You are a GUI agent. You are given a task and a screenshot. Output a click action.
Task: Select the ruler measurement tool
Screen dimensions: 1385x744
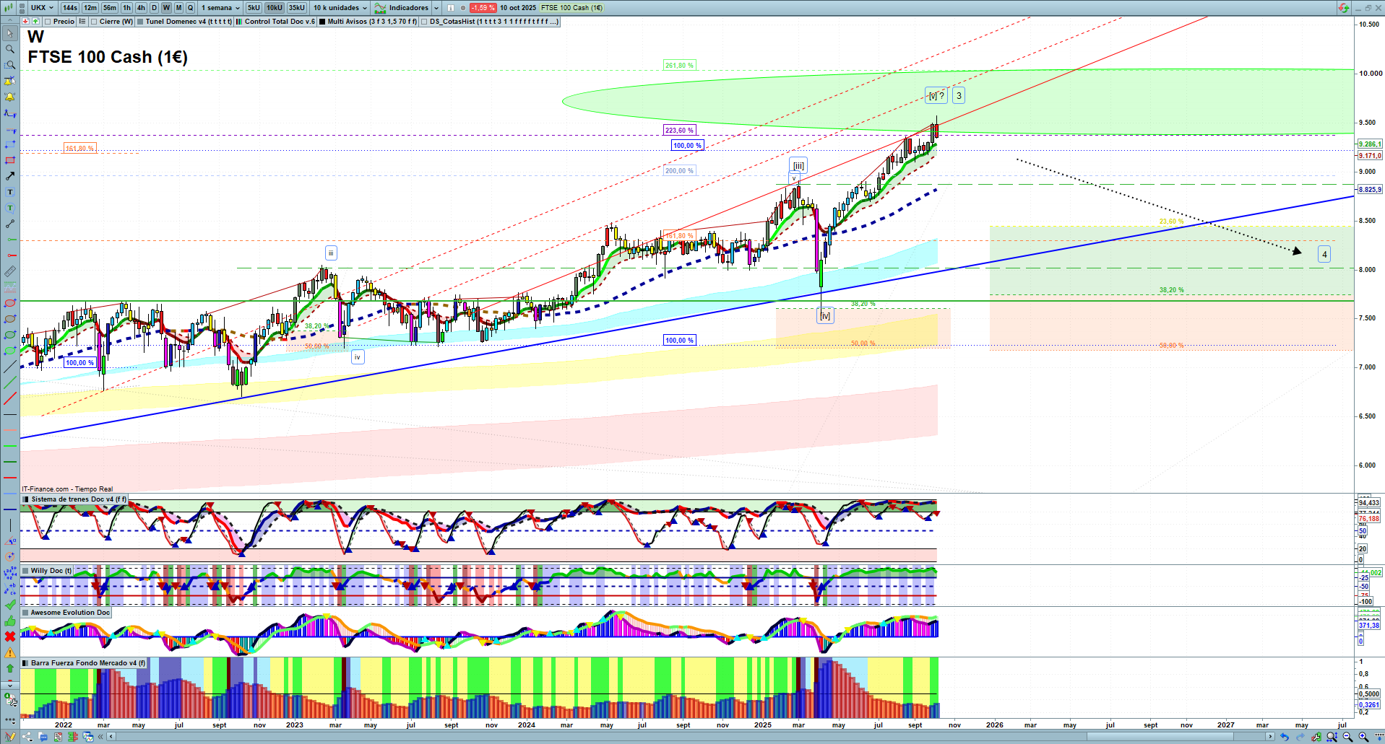(10, 271)
